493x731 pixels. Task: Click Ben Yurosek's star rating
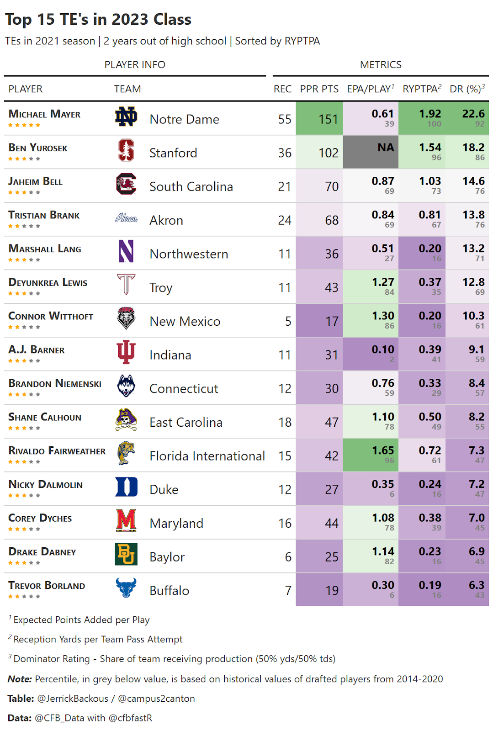(x=24, y=159)
